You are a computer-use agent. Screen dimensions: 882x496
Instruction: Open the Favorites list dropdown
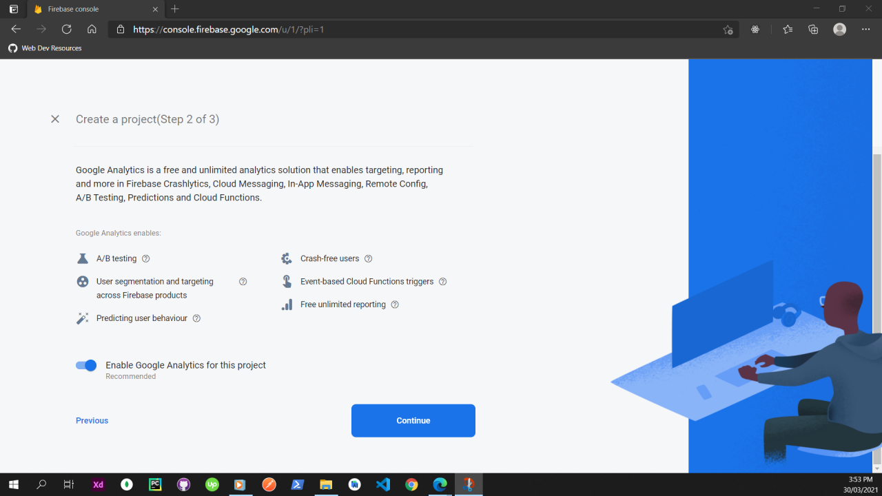pyautogui.click(x=787, y=29)
